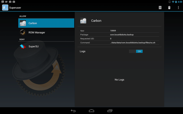Tap the SuperSU icon
The image size is (183, 114).
pos(23,46)
